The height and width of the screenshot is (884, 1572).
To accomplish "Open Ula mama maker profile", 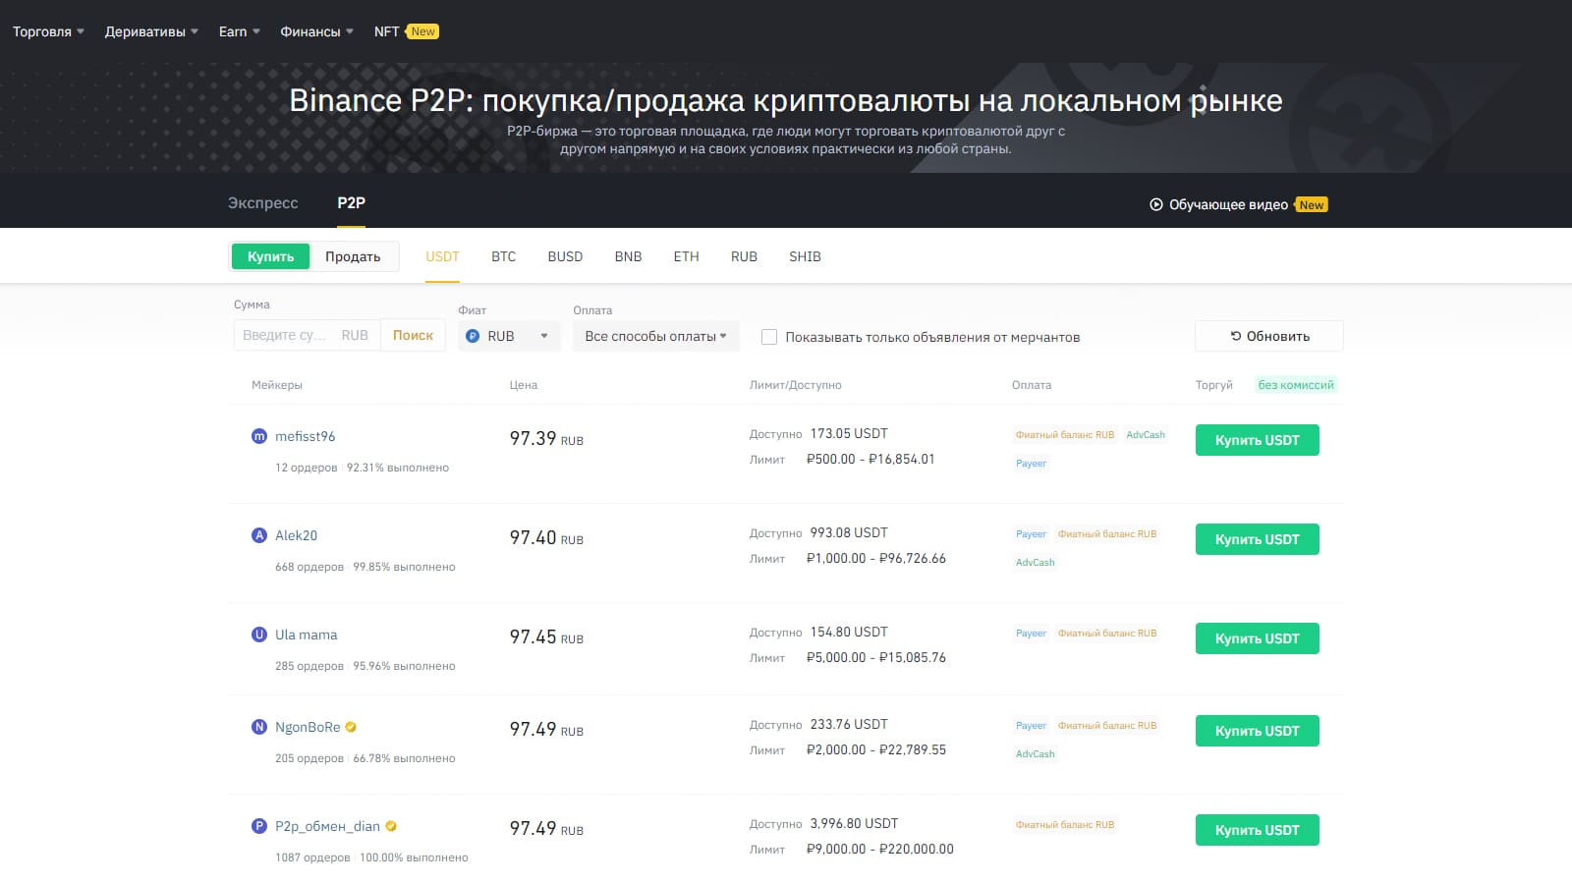I will coord(306,635).
